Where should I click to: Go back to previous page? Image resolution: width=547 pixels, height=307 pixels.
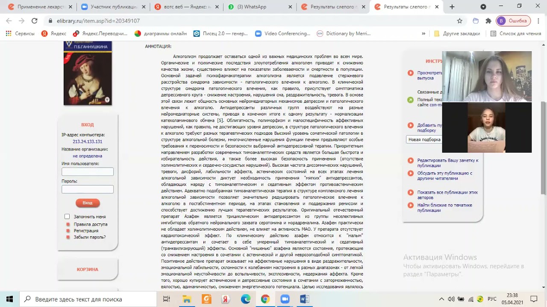click(9, 21)
